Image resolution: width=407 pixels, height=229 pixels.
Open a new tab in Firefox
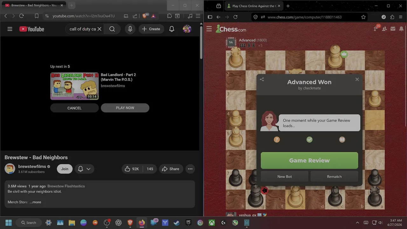tap(288, 6)
